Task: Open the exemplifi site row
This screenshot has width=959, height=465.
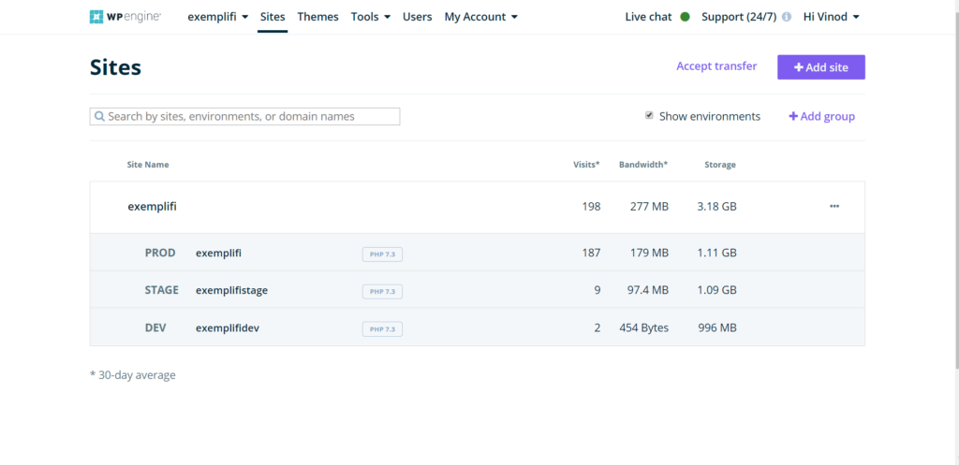Action: coord(477,207)
